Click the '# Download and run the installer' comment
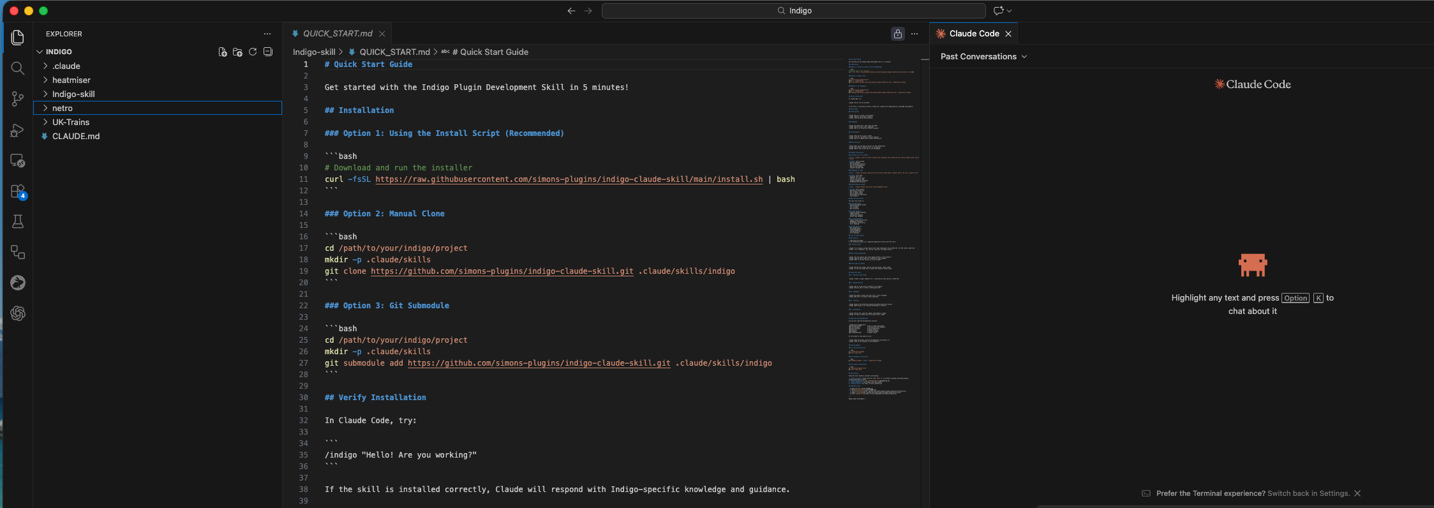 point(399,168)
